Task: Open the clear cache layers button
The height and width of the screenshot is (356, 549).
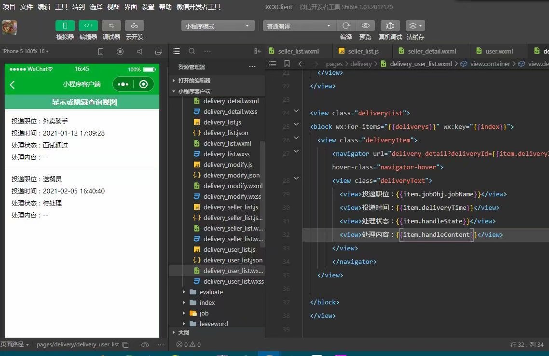Action: (415, 26)
